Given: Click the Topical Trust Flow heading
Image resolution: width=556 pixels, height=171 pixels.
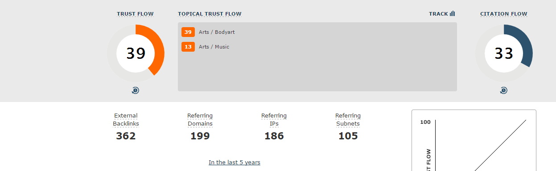Looking at the screenshot, I should [210, 14].
